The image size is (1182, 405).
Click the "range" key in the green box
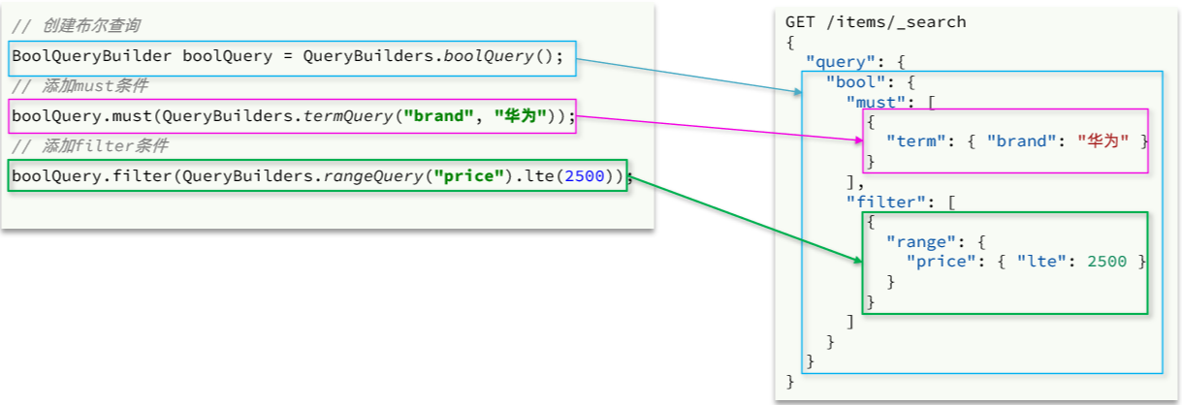(x=917, y=241)
